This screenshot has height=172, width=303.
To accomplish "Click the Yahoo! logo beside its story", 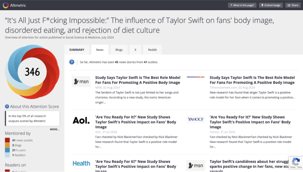I will pos(195,119).
